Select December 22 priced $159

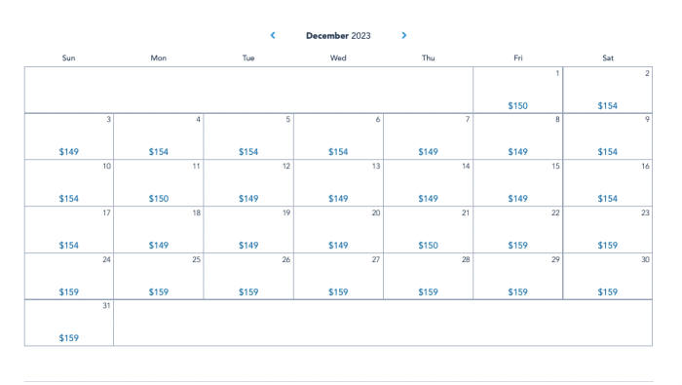pos(517,230)
